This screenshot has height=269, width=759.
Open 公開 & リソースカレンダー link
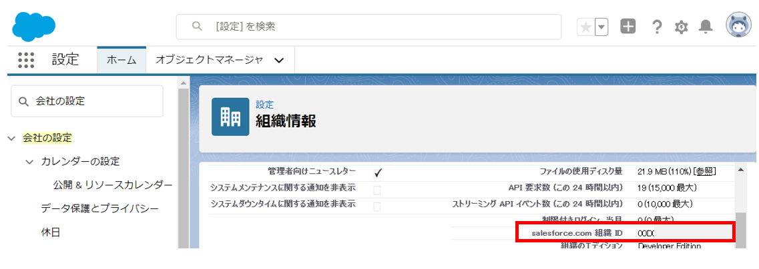point(113,184)
